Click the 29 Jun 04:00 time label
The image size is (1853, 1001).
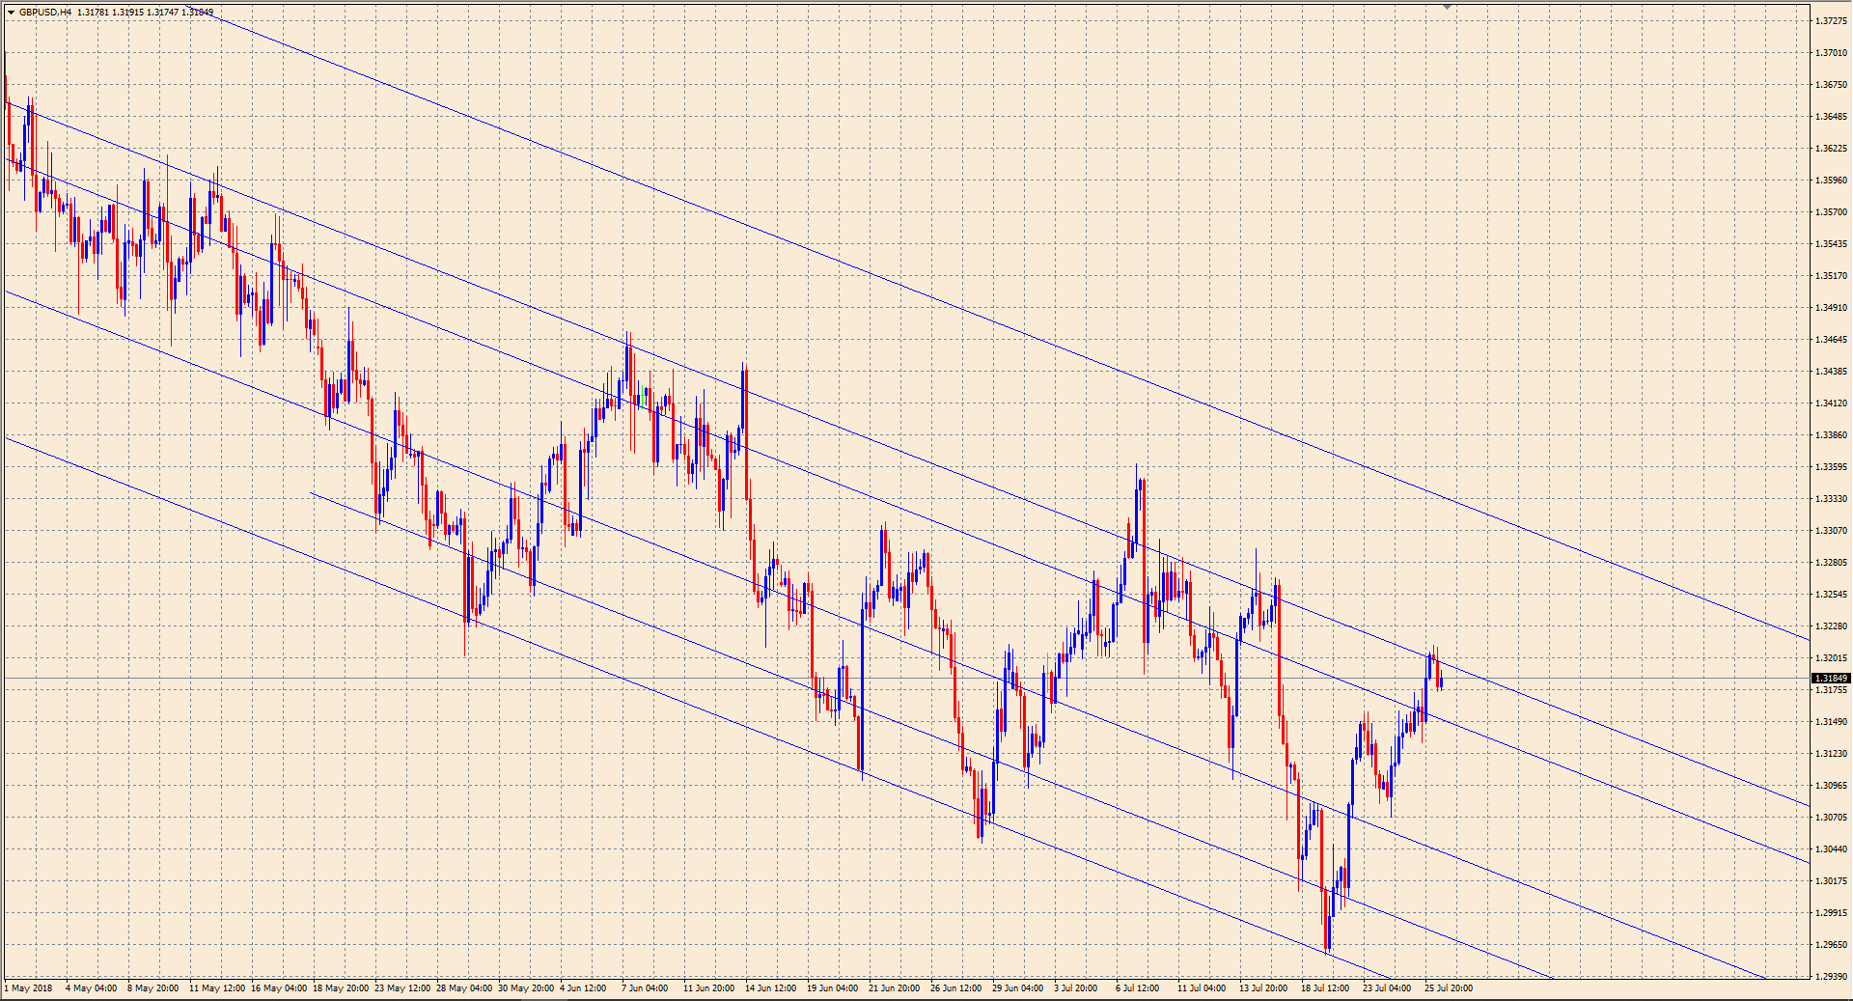pos(1017,988)
